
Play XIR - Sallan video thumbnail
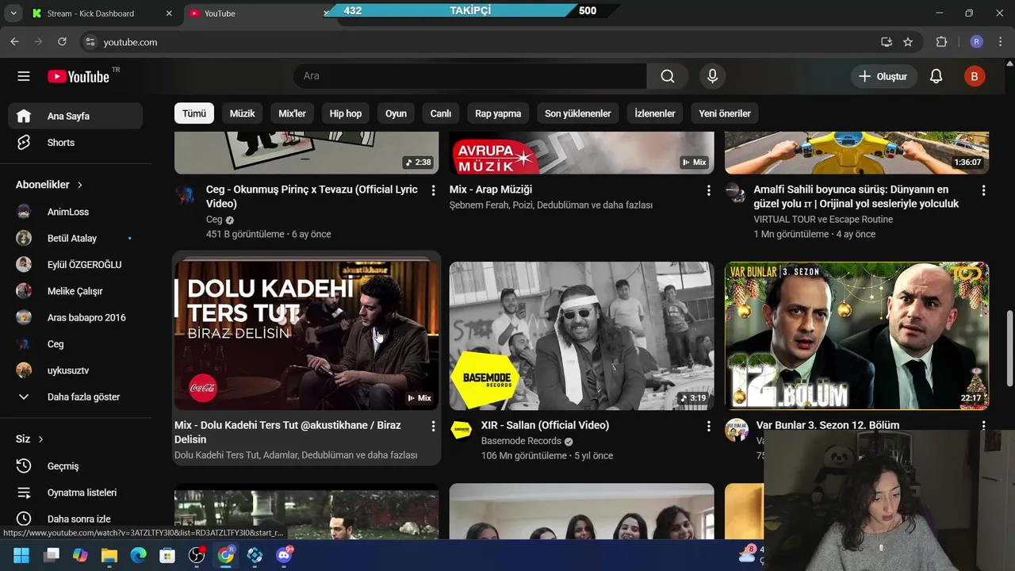click(x=581, y=336)
